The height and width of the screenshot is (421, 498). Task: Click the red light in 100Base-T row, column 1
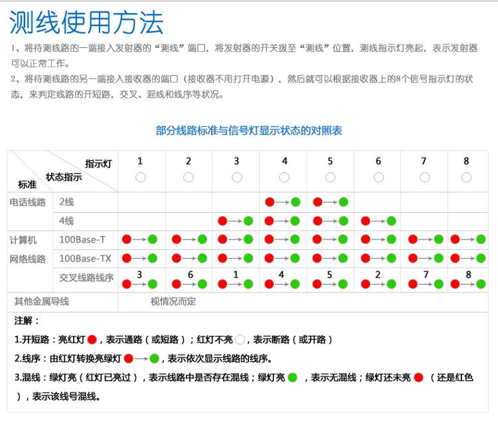coord(126,239)
